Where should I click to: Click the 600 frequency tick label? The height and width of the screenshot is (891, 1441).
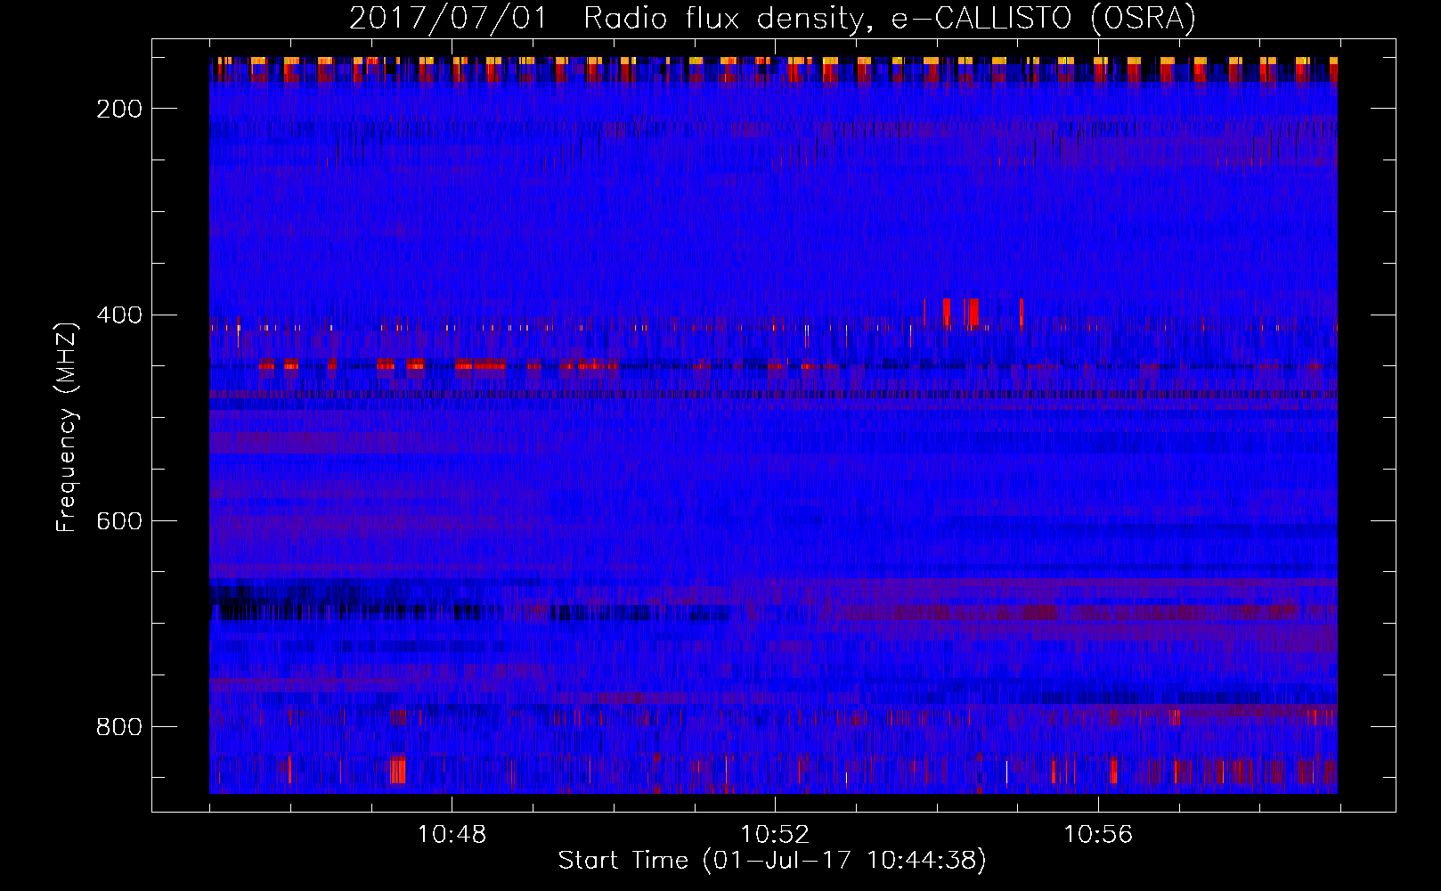[x=119, y=521]
